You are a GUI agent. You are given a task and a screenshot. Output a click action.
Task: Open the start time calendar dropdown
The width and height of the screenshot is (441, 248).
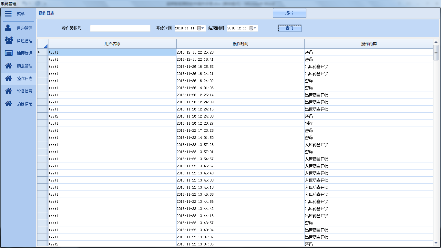[x=201, y=28]
